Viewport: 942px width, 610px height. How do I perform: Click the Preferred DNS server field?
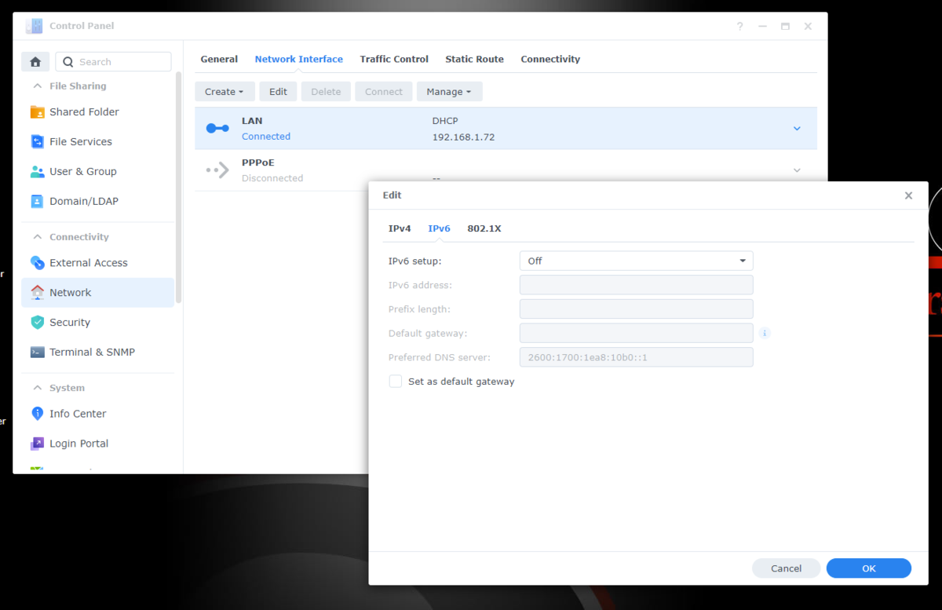[636, 358]
